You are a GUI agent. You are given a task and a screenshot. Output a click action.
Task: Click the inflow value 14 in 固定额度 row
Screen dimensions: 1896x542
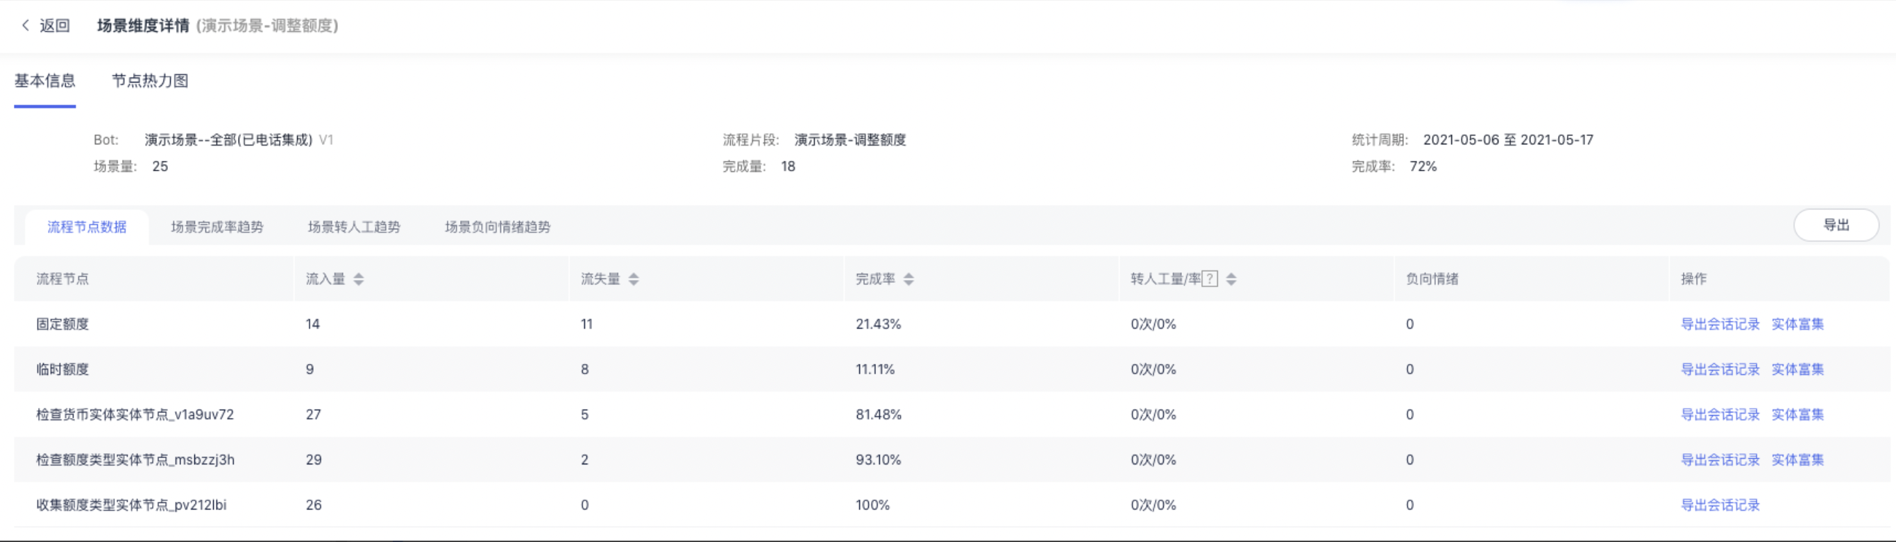tap(313, 324)
